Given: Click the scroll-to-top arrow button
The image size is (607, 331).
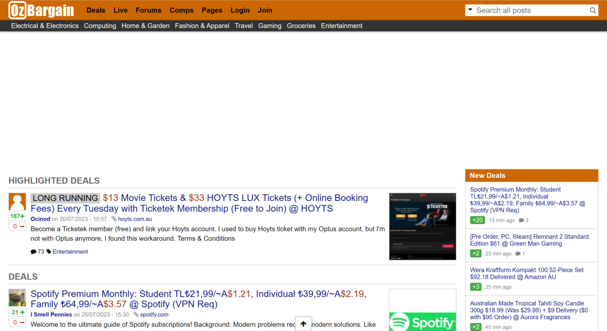Looking at the screenshot, I should coord(303,324).
